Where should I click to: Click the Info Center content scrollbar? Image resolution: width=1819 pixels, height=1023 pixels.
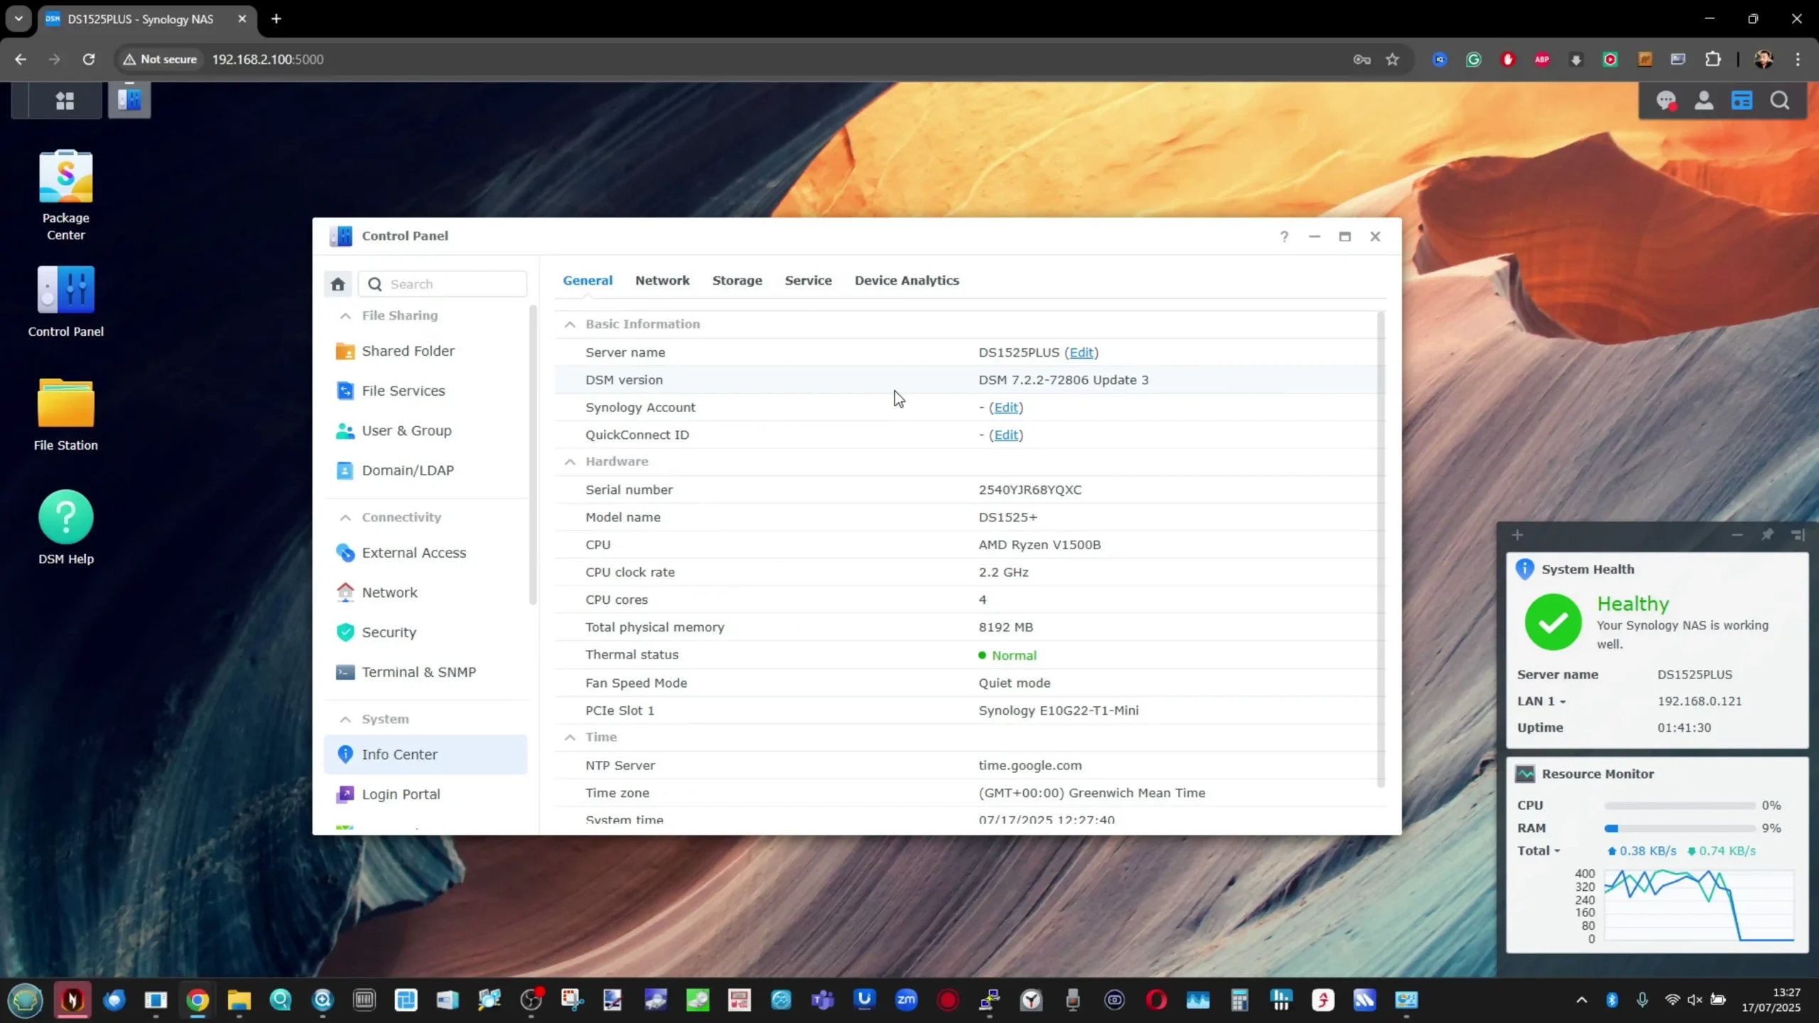[x=1381, y=549]
